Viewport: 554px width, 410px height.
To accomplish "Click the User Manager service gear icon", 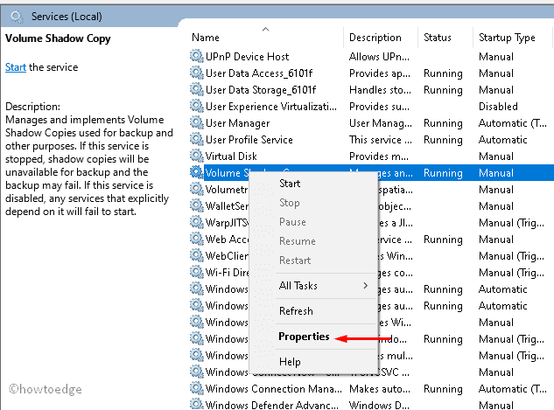I will pos(196,123).
